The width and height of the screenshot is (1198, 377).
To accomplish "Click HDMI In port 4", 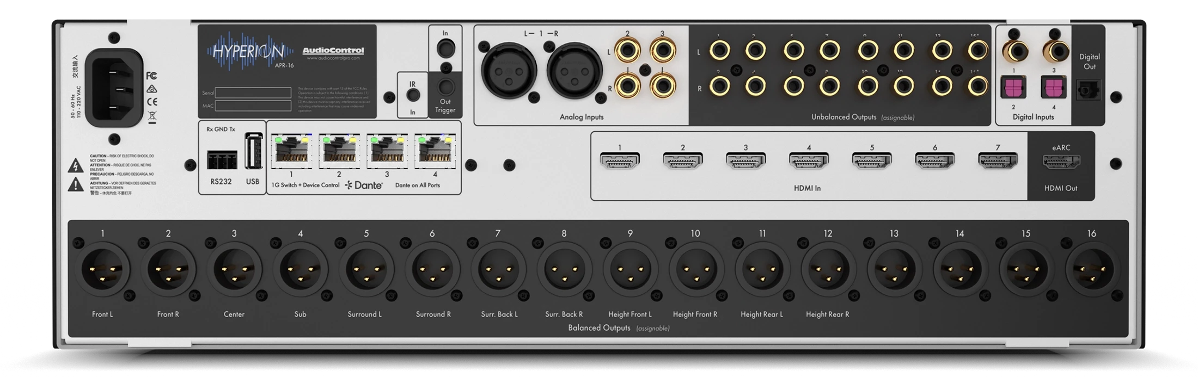I will [809, 160].
